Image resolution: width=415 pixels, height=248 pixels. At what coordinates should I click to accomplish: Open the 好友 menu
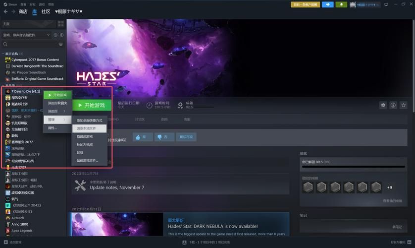33,4
